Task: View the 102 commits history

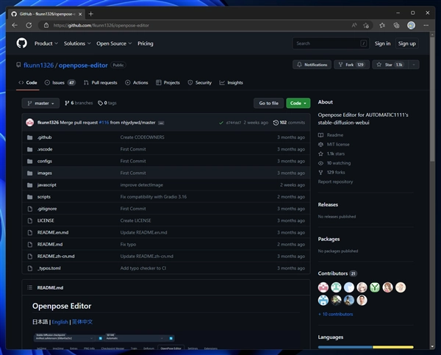Action: (x=289, y=123)
